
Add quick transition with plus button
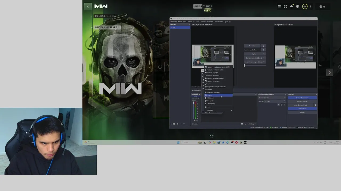(x=263, y=50)
